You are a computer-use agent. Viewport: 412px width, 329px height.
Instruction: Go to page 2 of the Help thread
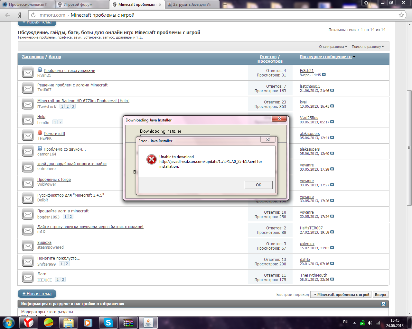61,122
